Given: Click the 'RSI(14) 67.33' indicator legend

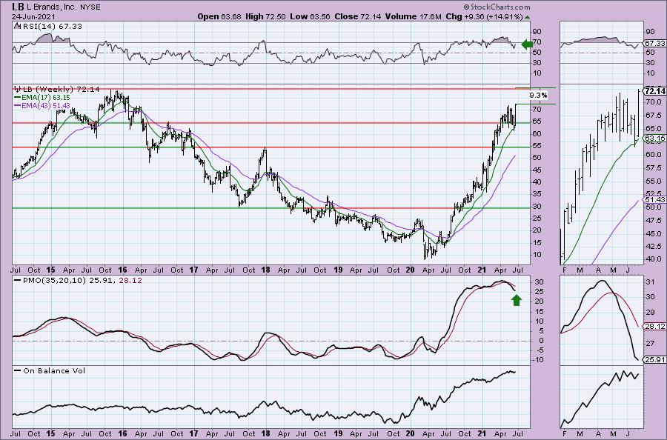Looking at the screenshot, I should [48, 26].
